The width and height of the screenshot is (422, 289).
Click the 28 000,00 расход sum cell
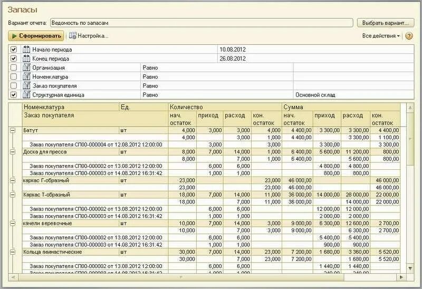(356, 195)
